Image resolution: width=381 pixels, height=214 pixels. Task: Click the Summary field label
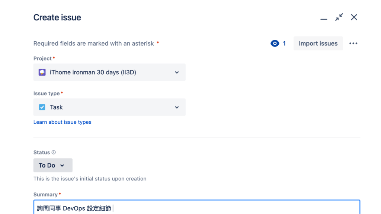(45, 195)
